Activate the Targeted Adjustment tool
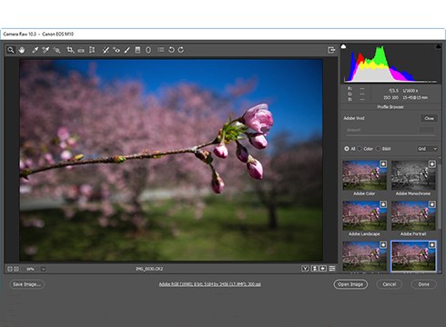 56,50
